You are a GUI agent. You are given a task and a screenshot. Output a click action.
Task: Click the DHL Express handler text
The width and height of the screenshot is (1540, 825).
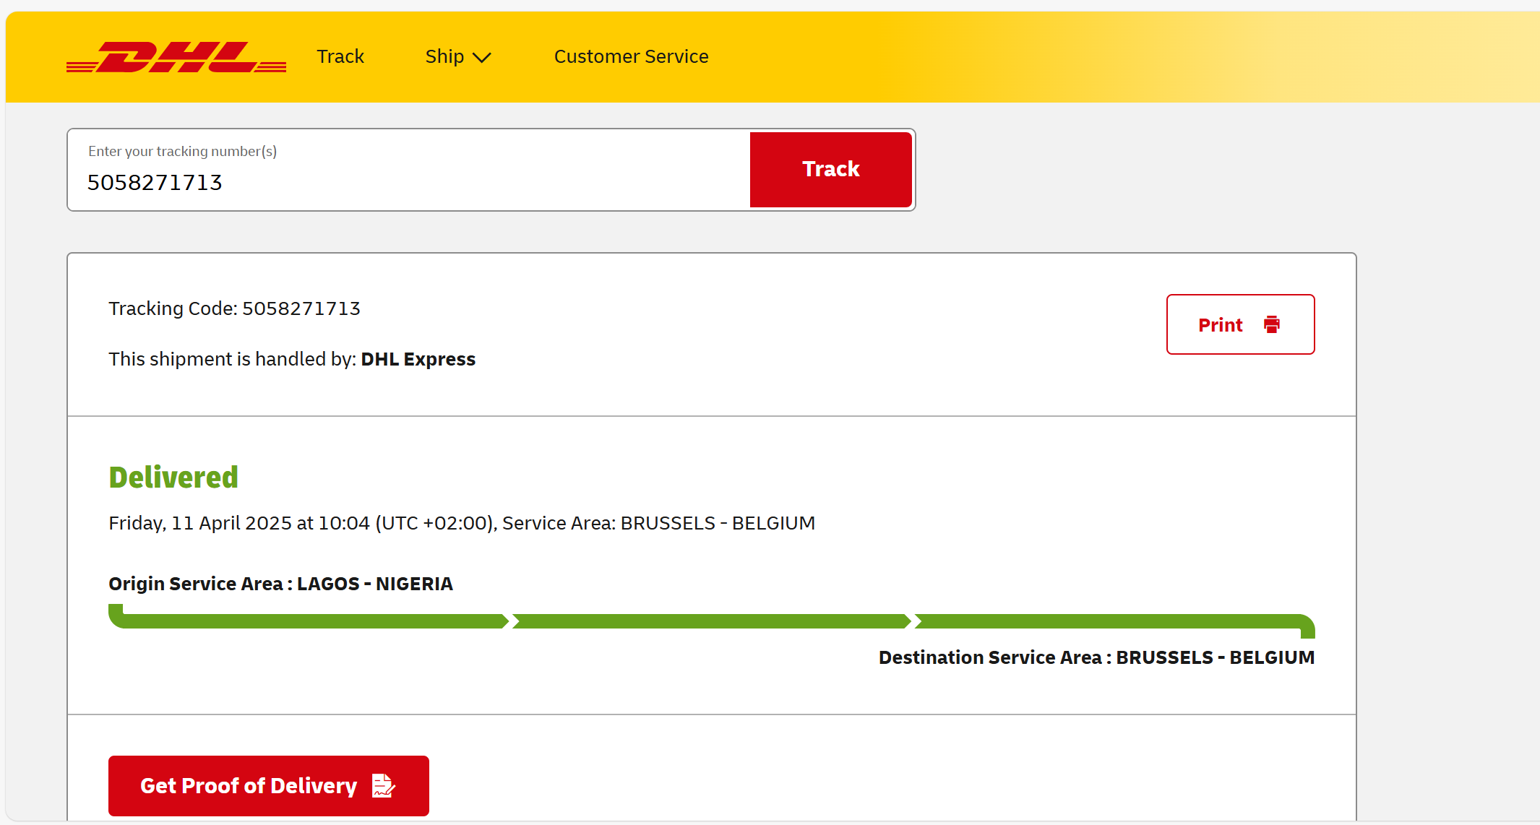[x=418, y=359]
